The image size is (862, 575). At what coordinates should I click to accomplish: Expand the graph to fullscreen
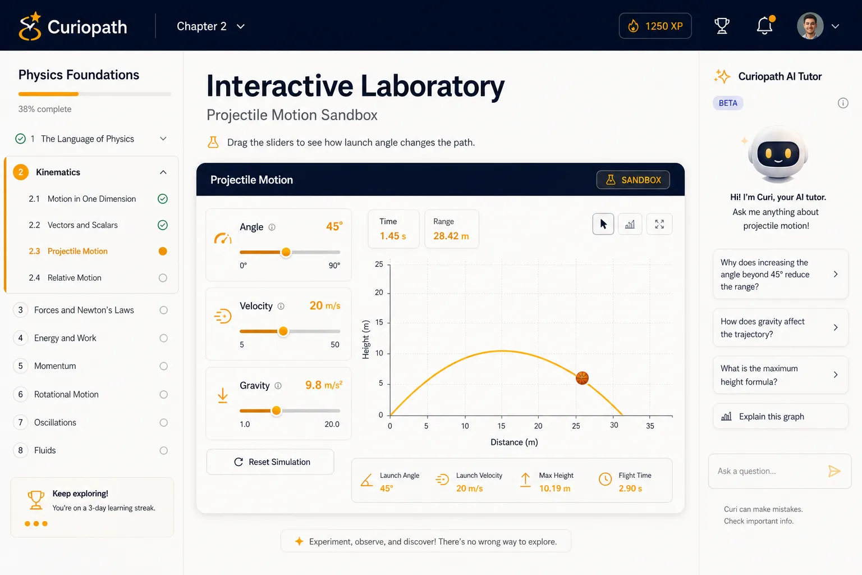click(659, 224)
